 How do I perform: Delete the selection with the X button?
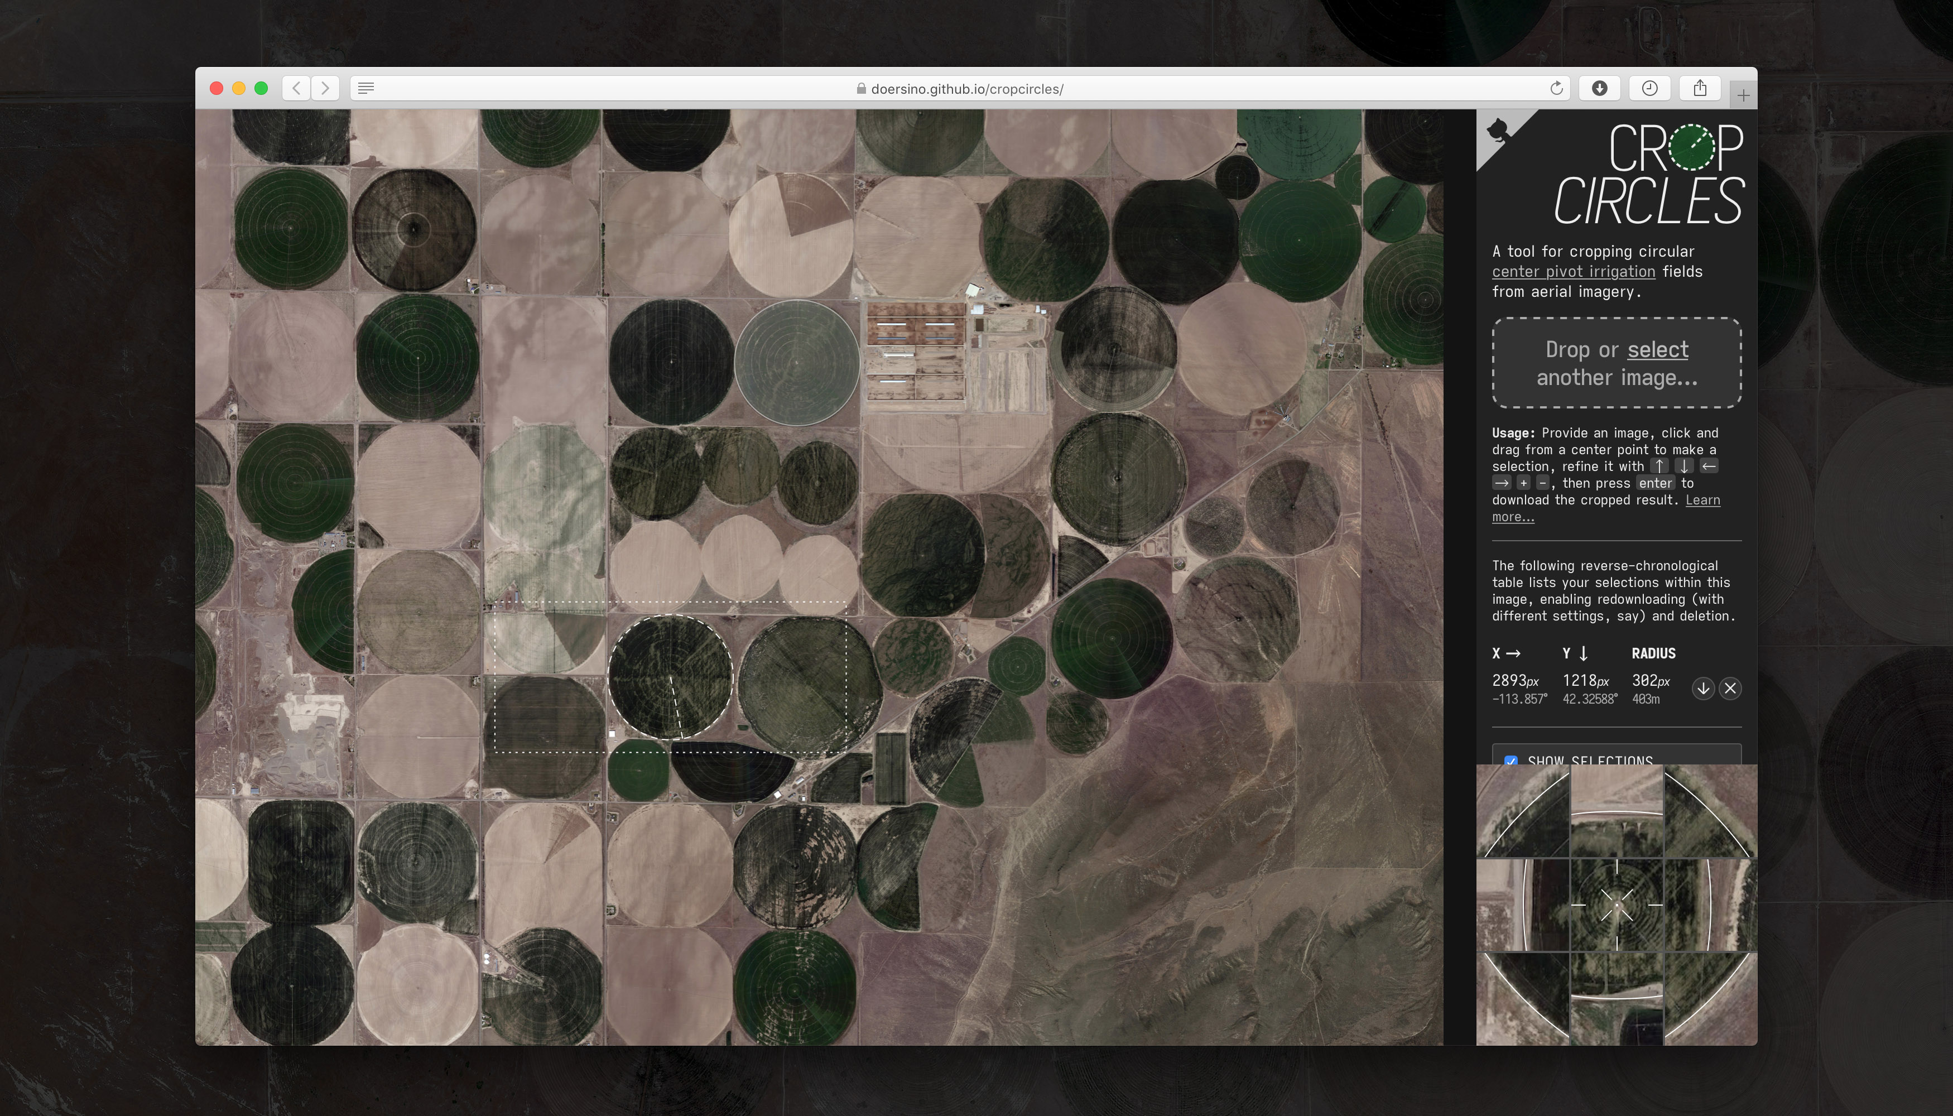click(1730, 689)
